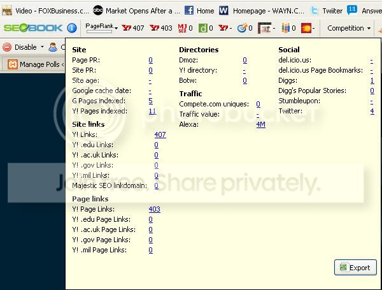
Task: Open the Facebook Home bookmark
Action: pyautogui.click(x=199, y=11)
